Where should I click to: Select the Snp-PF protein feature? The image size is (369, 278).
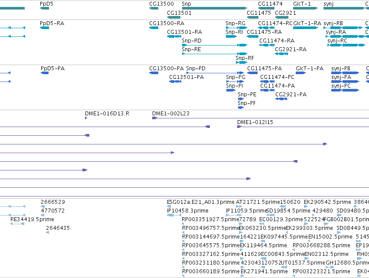(x=241, y=108)
